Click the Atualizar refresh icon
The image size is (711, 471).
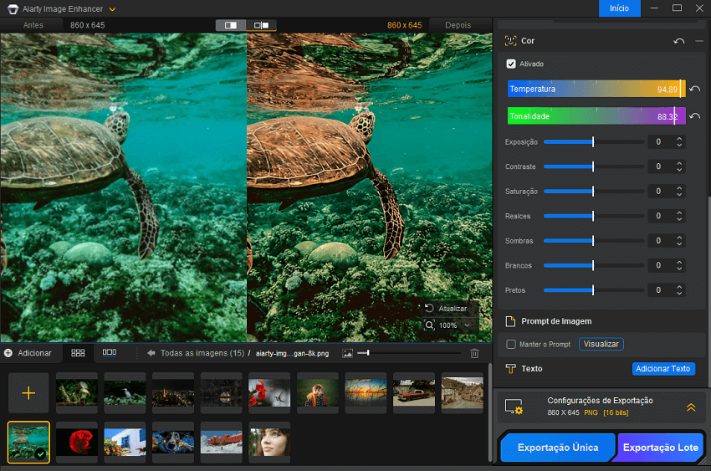click(x=429, y=309)
